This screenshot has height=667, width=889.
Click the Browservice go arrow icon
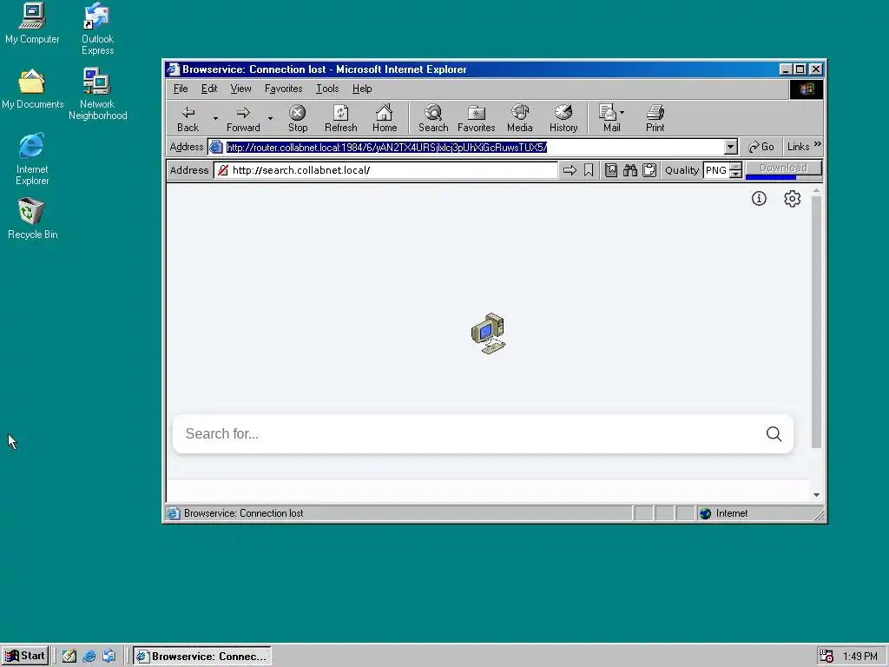click(x=570, y=170)
